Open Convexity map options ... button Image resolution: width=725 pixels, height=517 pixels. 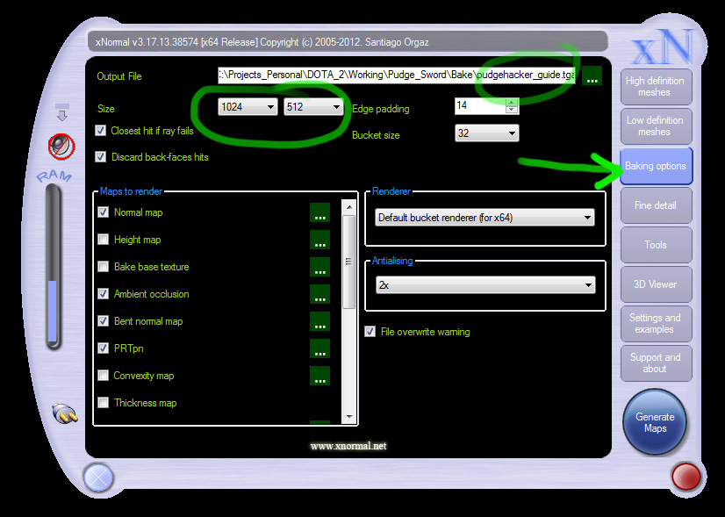(319, 376)
